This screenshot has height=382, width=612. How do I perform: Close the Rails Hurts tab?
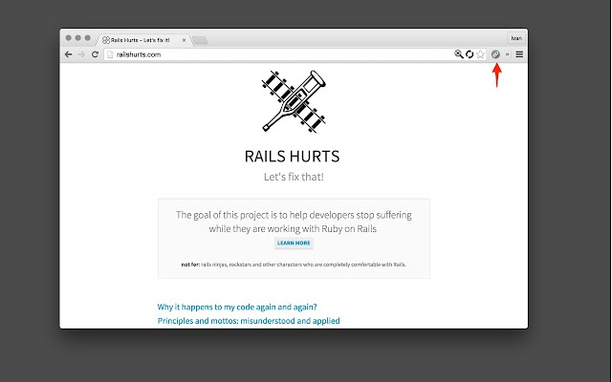184,40
